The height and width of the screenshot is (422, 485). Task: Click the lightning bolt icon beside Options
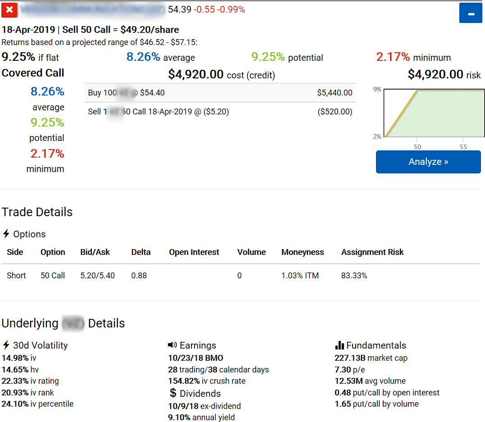tap(6, 234)
